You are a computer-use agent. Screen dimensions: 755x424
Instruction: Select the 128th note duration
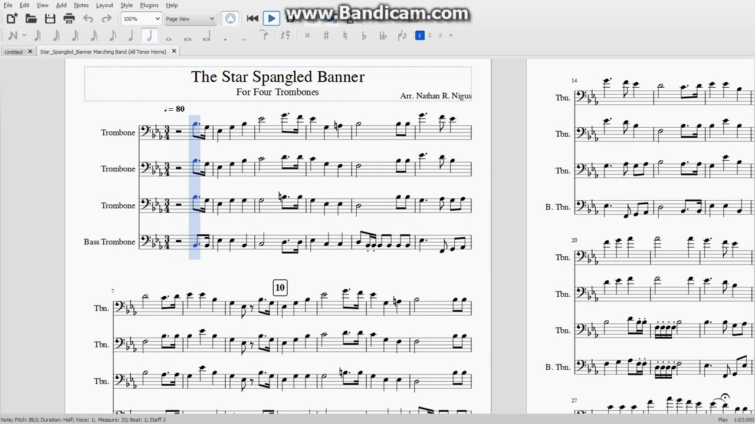coord(37,36)
